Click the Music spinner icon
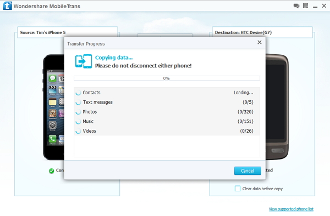This screenshot has width=330, height=216. (78, 121)
